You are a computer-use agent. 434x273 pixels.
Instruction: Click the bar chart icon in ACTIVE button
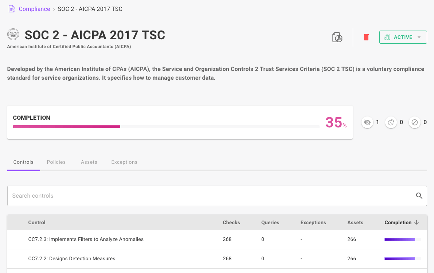pyautogui.click(x=387, y=37)
